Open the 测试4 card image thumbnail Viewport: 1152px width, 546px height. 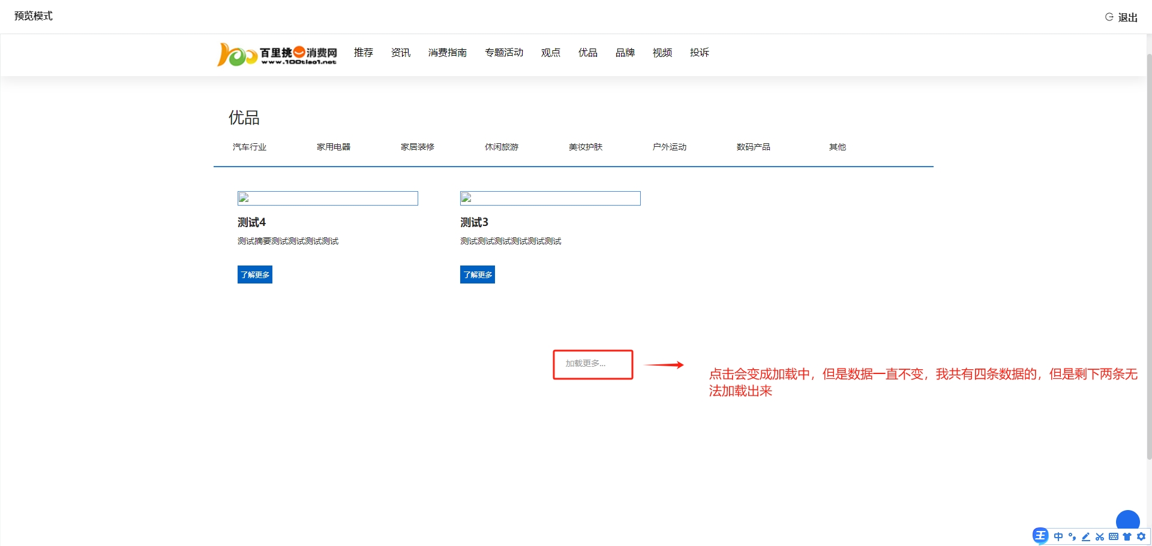328,198
